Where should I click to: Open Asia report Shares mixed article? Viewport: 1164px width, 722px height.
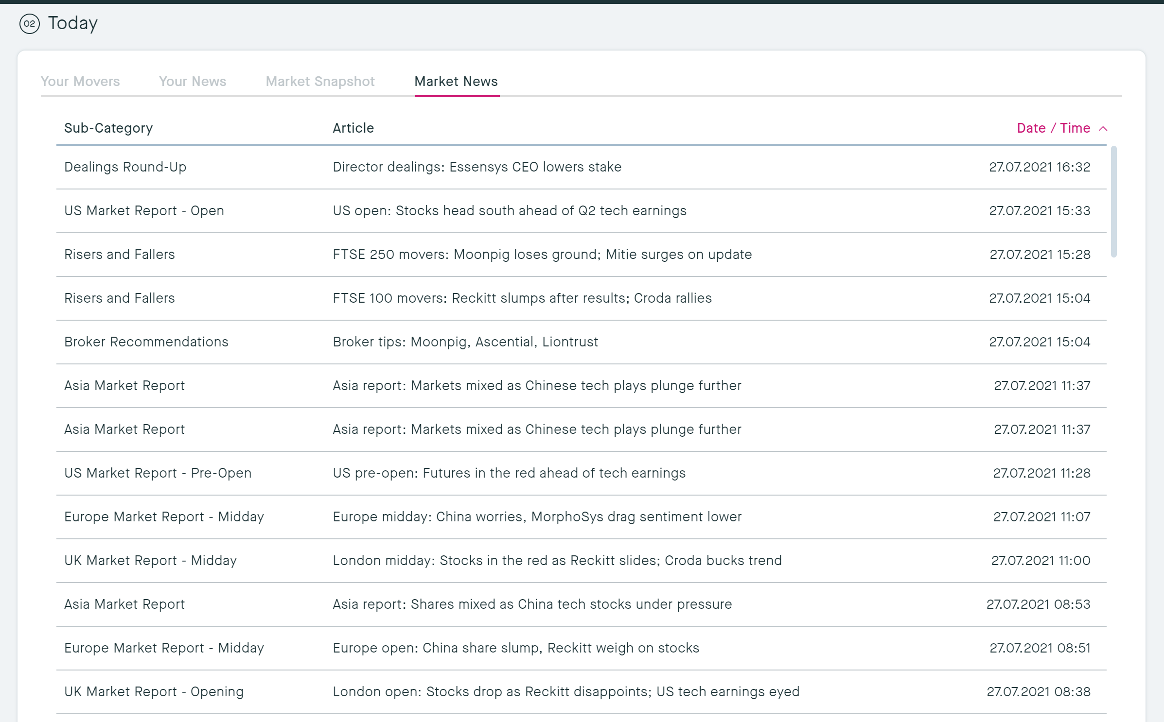(x=532, y=604)
